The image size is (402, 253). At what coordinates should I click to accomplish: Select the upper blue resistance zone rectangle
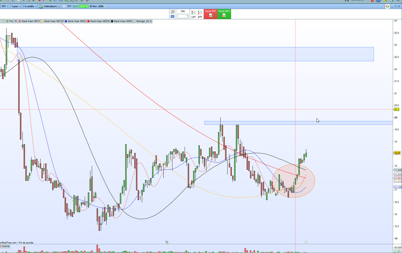[x=196, y=54]
